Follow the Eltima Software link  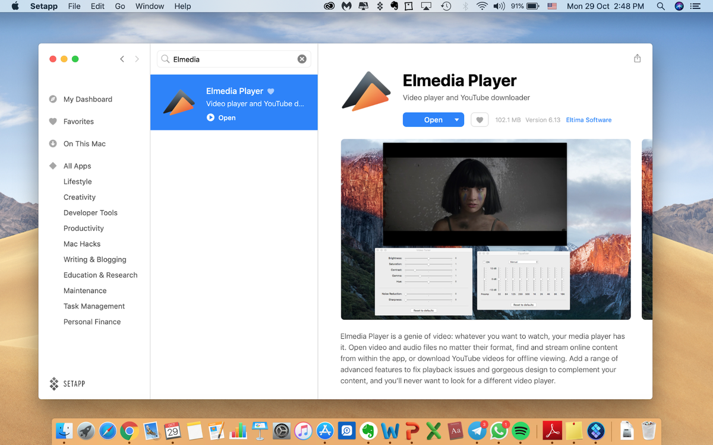pyautogui.click(x=588, y=120)
